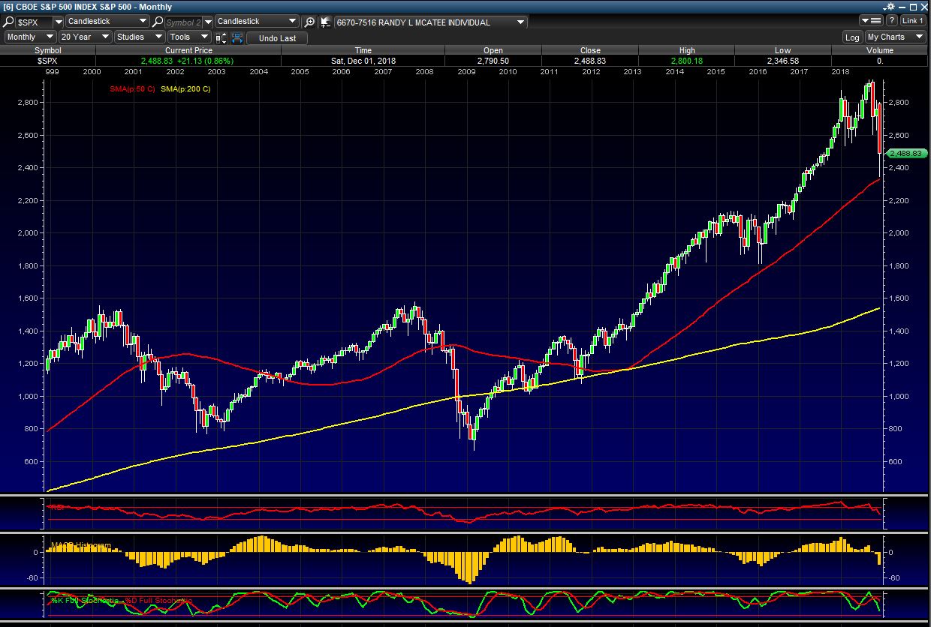This screenshot has width=931, height=627.
Task: Open the Monthly frequency dropdown
Action: 30,37
